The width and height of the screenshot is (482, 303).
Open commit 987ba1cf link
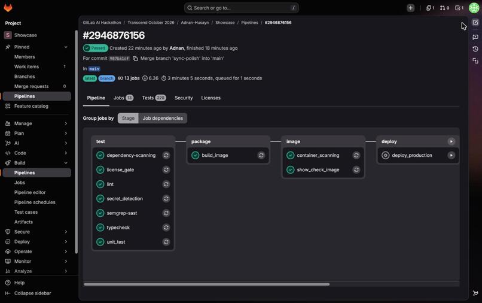(119, 59)
